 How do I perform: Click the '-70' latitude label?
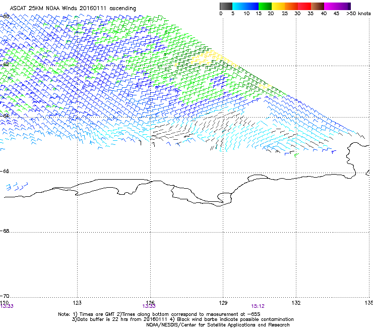coord(5,296)
